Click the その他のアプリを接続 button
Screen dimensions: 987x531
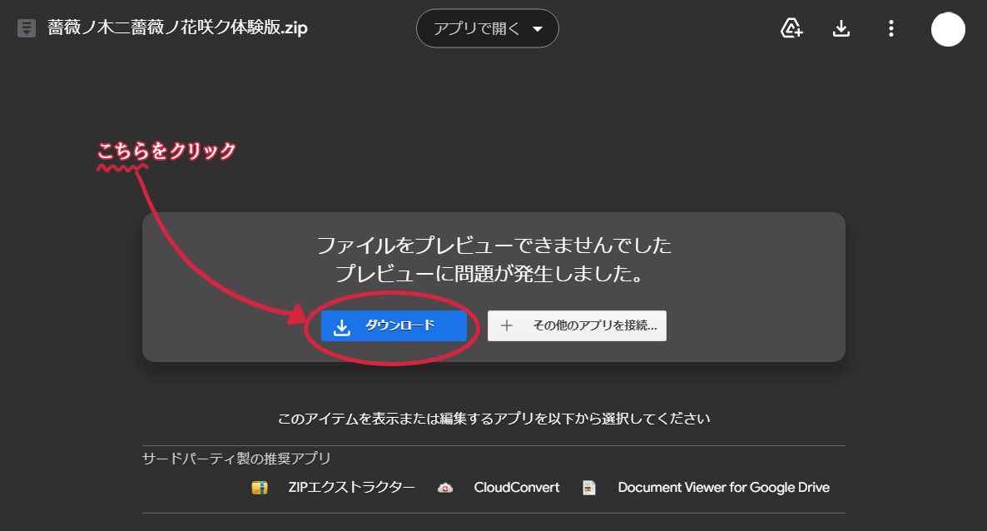pos(577,326)
